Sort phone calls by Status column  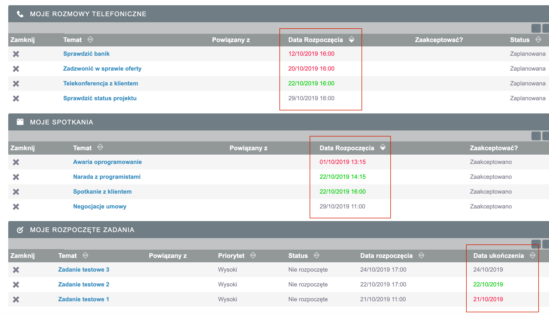[538, 40]
